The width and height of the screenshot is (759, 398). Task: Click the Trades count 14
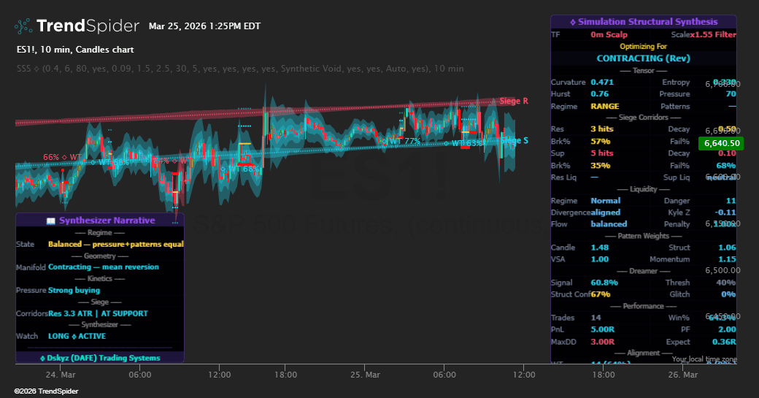tap(596, 318)
